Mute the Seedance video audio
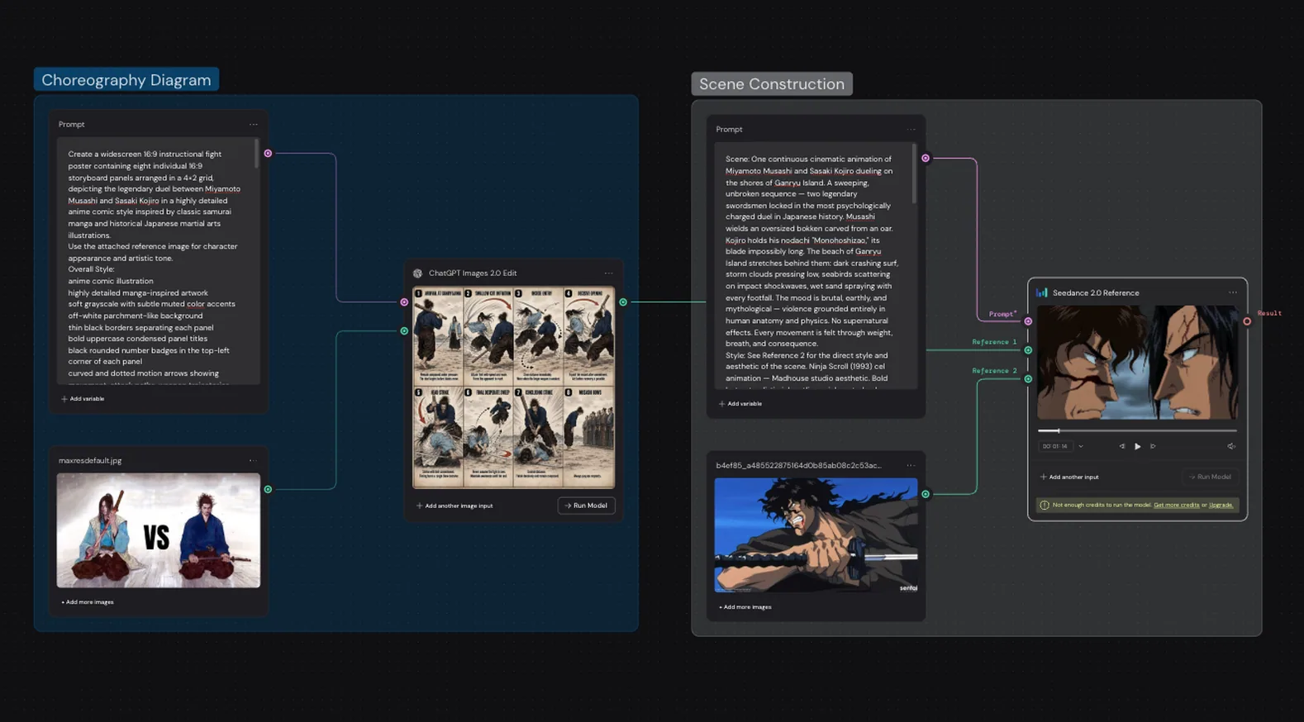1304x722 pixels. 1231,447
